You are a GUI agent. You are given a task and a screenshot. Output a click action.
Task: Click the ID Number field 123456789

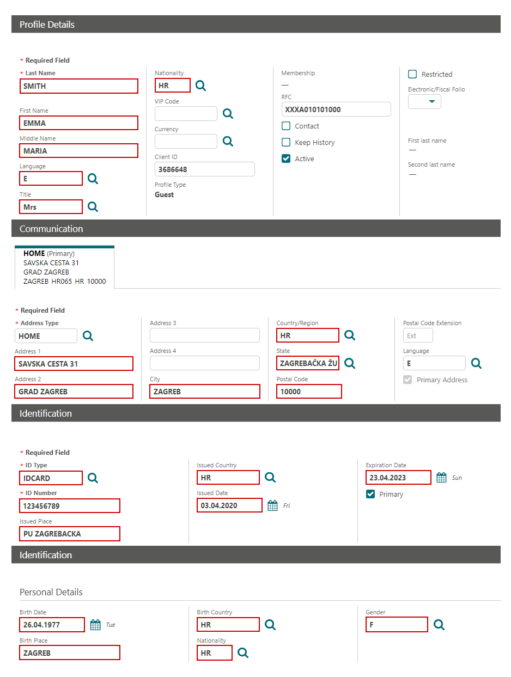(x=70, y=506)
